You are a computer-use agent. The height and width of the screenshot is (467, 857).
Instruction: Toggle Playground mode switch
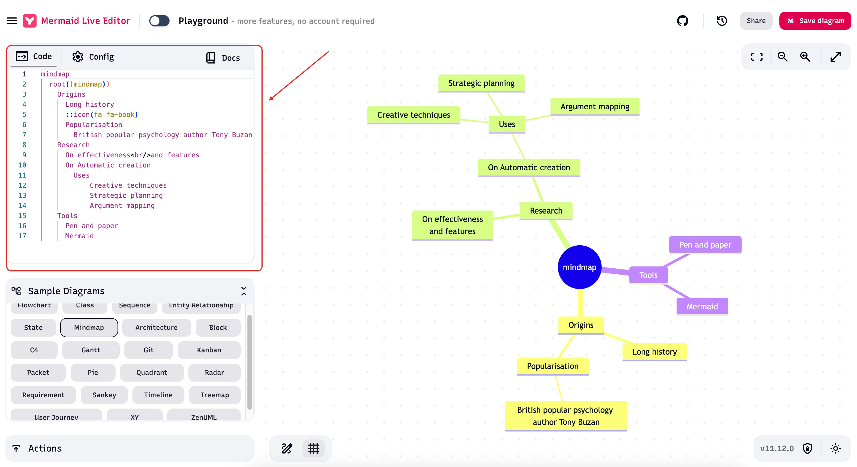pos(159,21)
